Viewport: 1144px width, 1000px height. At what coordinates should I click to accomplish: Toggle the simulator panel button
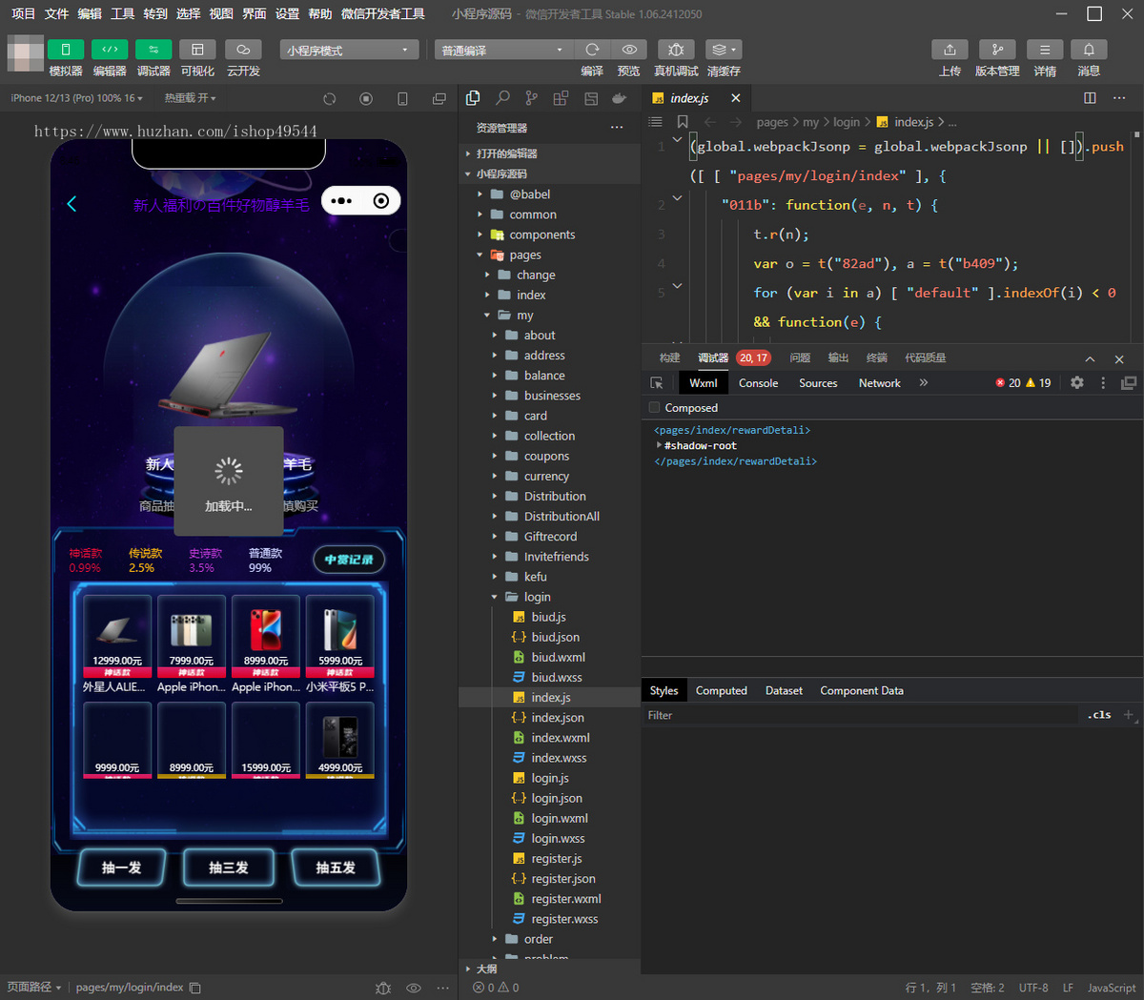click(x=66, y=50)
